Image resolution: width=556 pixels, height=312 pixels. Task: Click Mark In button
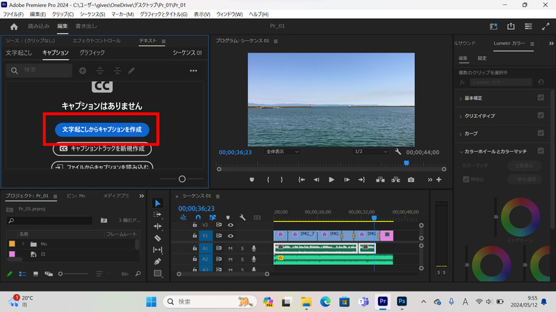268,180
